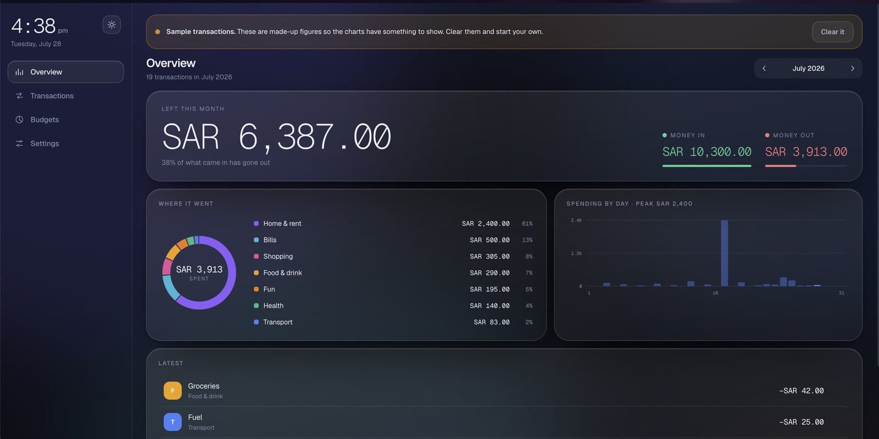Click the Budgets pie clock icon
This screenshot has width=879, height=439.
pos(19,120)
